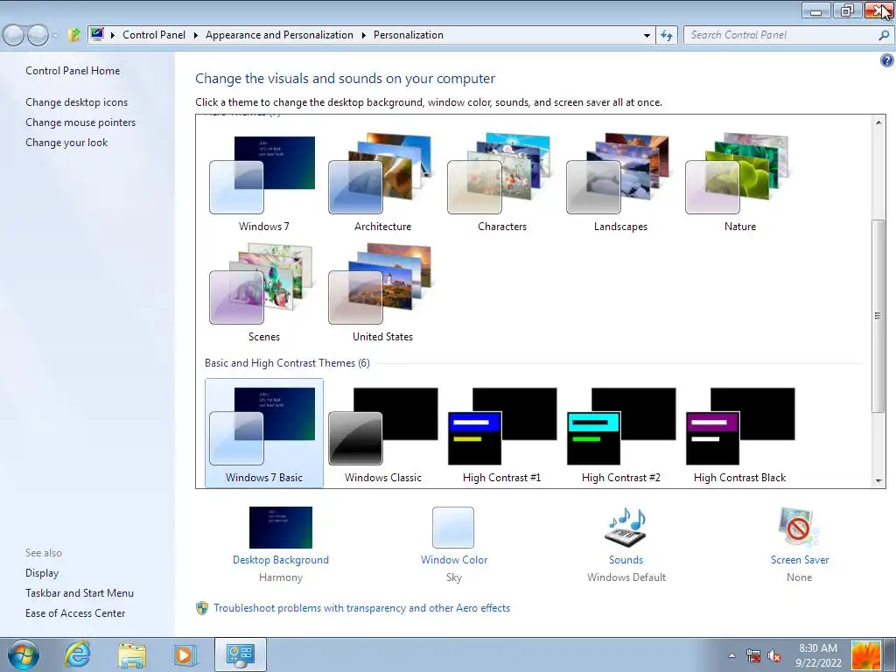This screenshot has height=672, width=896.
Task: Expand arrow after Control Panel breadcrumb
Action: pos(195,35)
